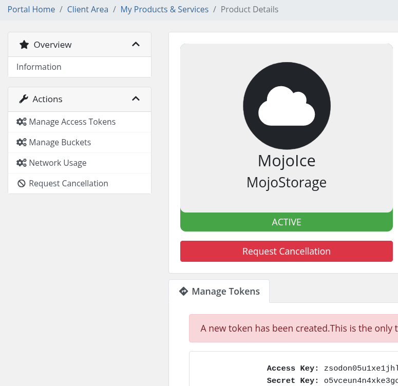Click the Access Key label
Viewport: 398px width, 386px height.
coord(293,368)
